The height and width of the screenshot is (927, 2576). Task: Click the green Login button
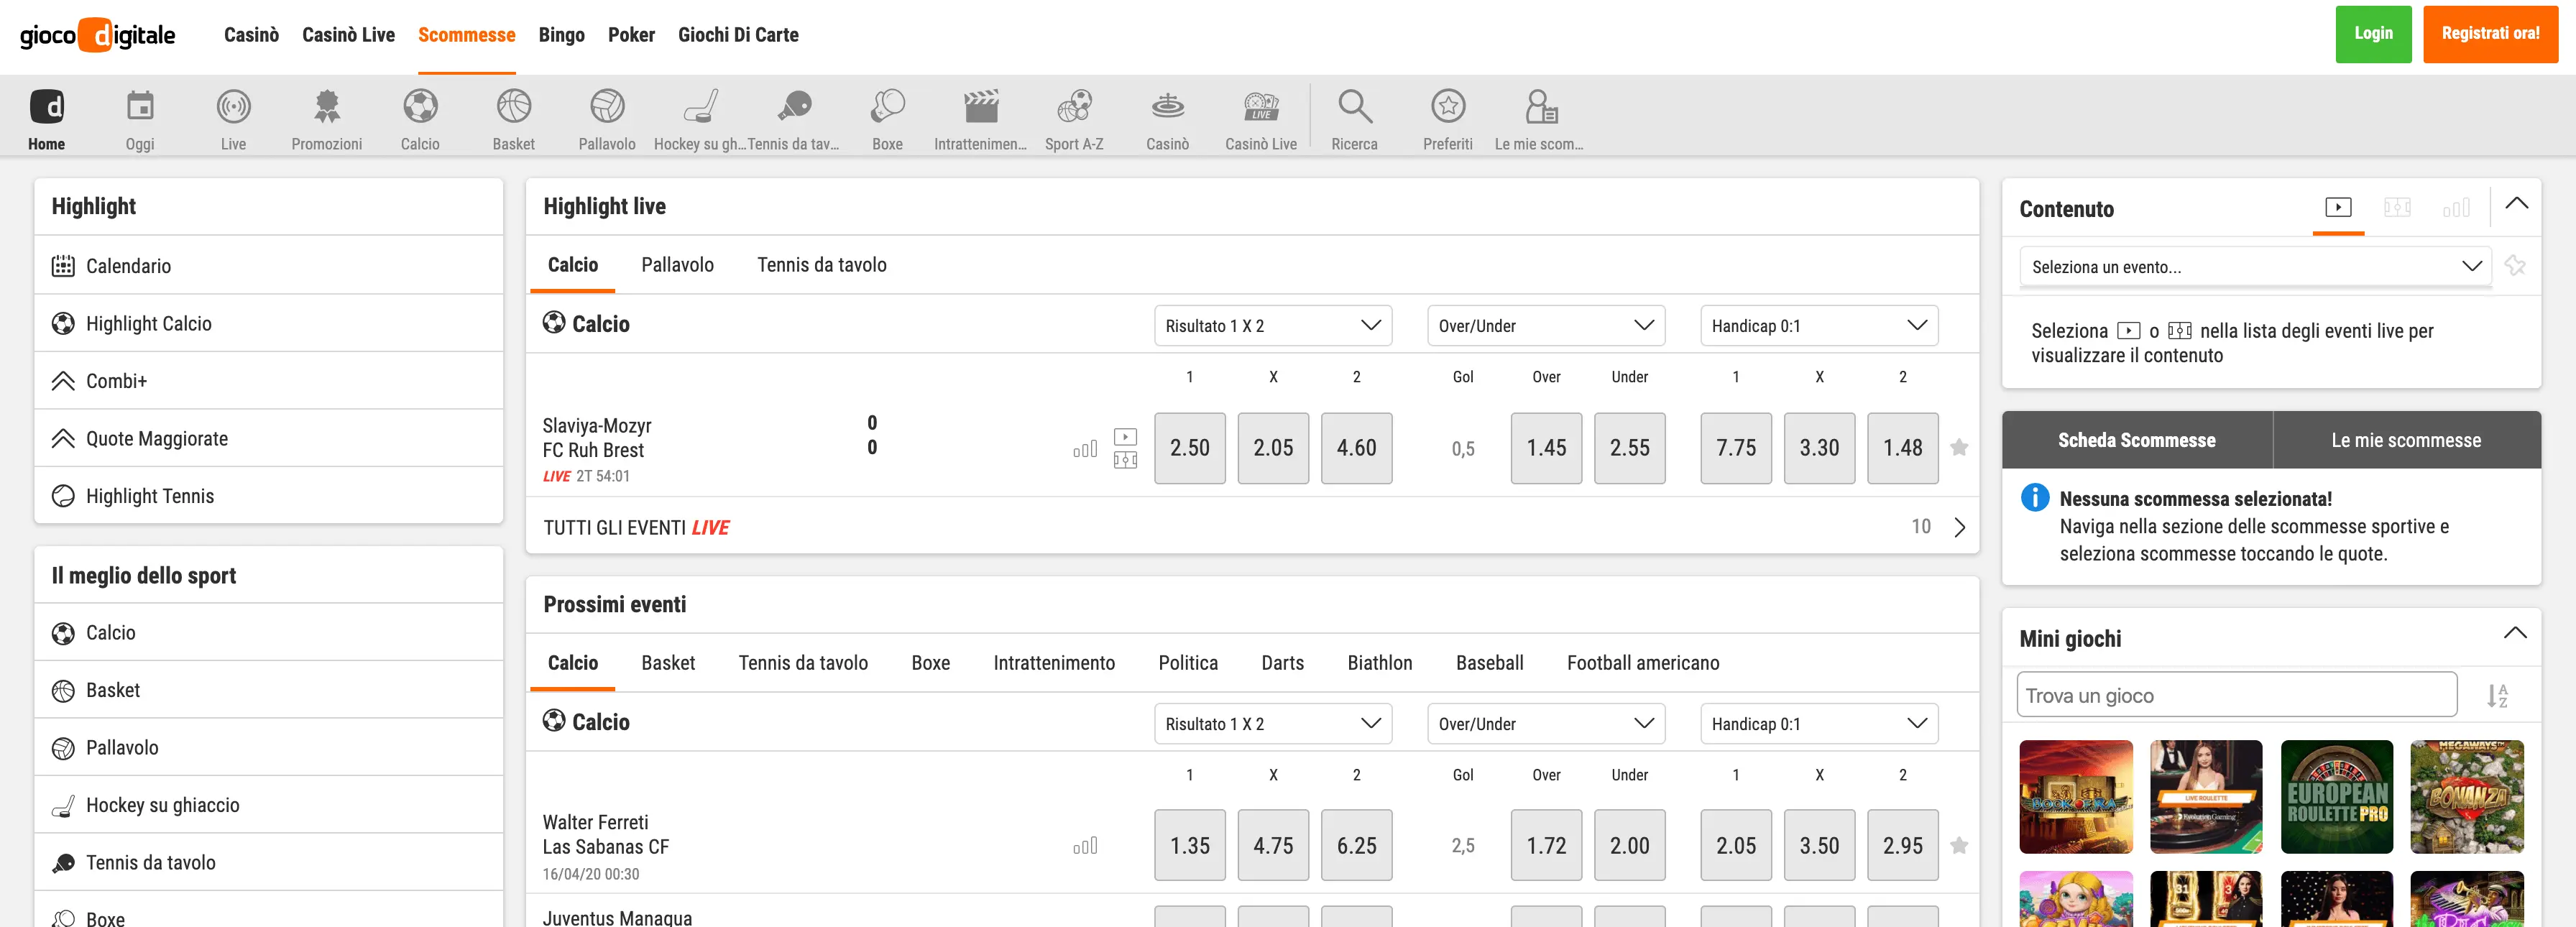pyautogui.click(x=2372, y=34)
